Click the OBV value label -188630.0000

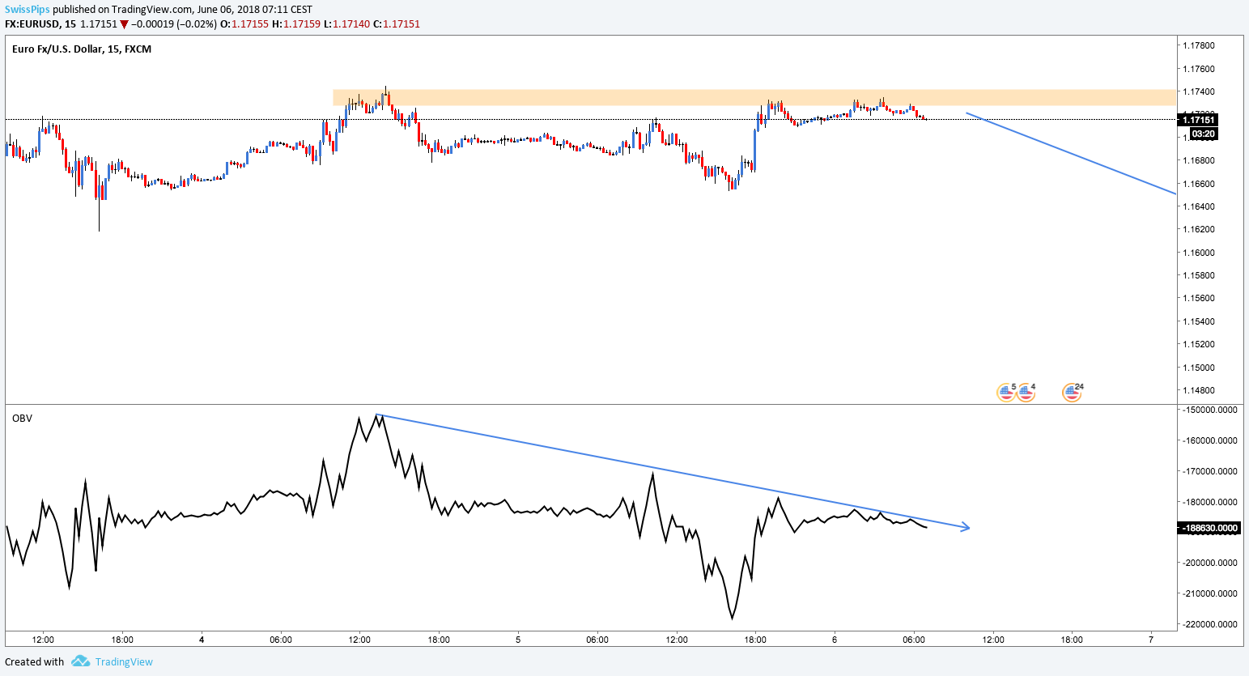(x=1209, y=528)
